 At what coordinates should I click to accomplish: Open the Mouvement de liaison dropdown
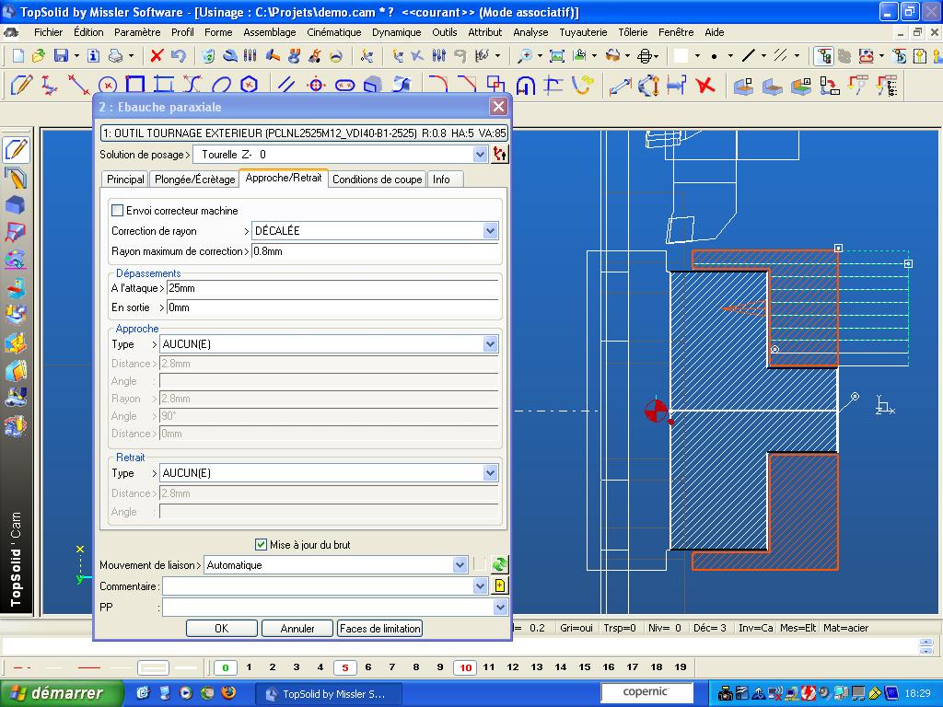460,565
